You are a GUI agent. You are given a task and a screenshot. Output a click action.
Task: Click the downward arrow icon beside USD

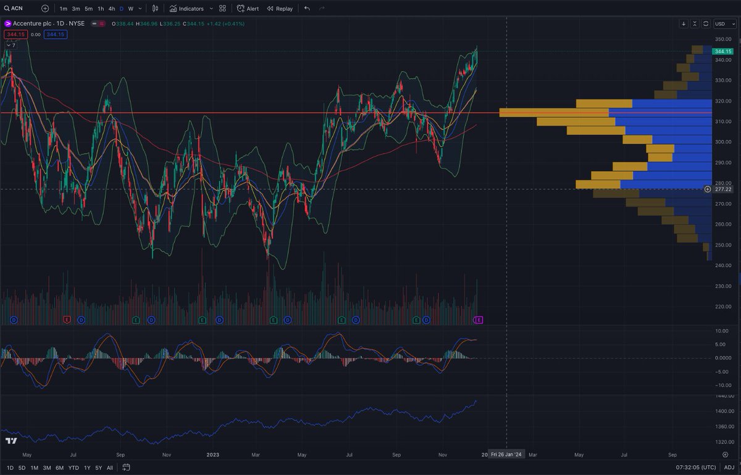684,23
